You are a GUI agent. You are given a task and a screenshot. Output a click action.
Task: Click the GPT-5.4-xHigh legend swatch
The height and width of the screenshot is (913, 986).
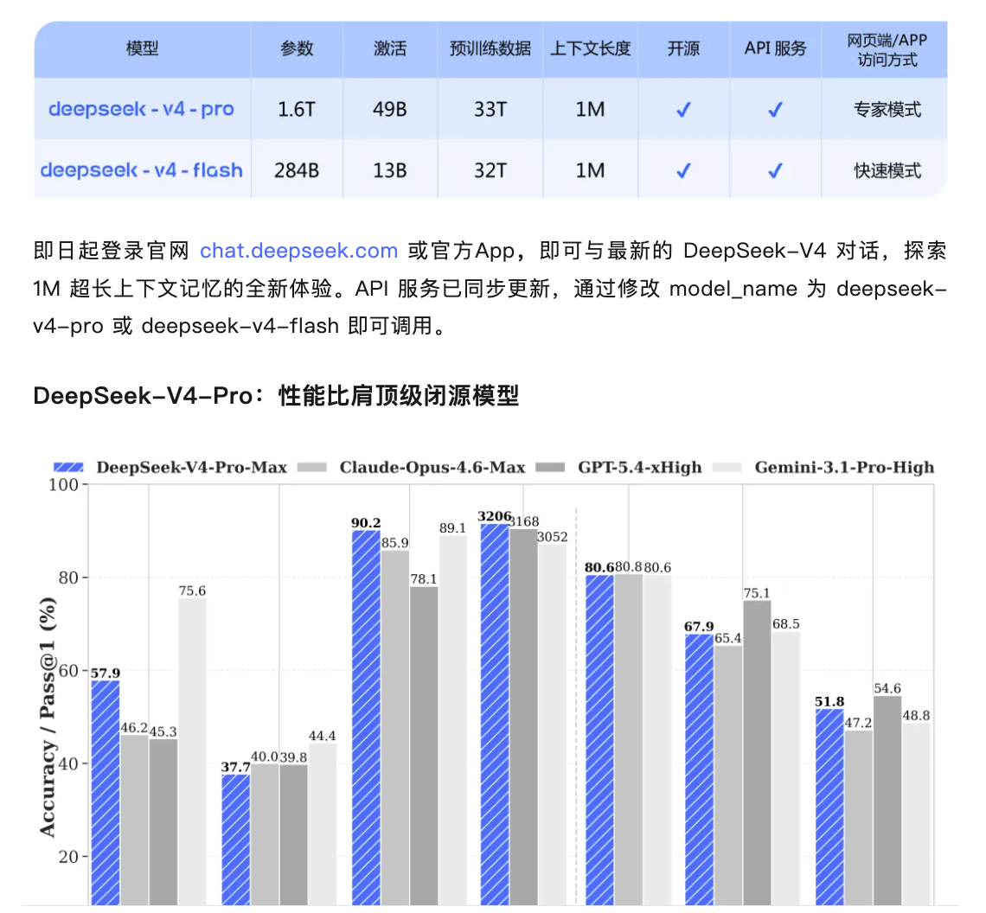pos(550,467)
